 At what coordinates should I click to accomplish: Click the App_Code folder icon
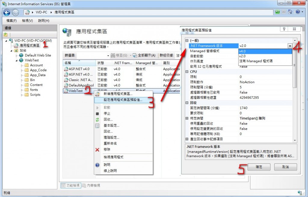coord(27,70)
